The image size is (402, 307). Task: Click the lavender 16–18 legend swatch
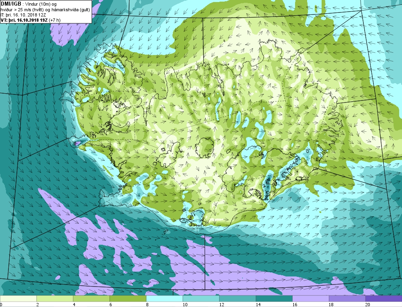tap(310, 299)
